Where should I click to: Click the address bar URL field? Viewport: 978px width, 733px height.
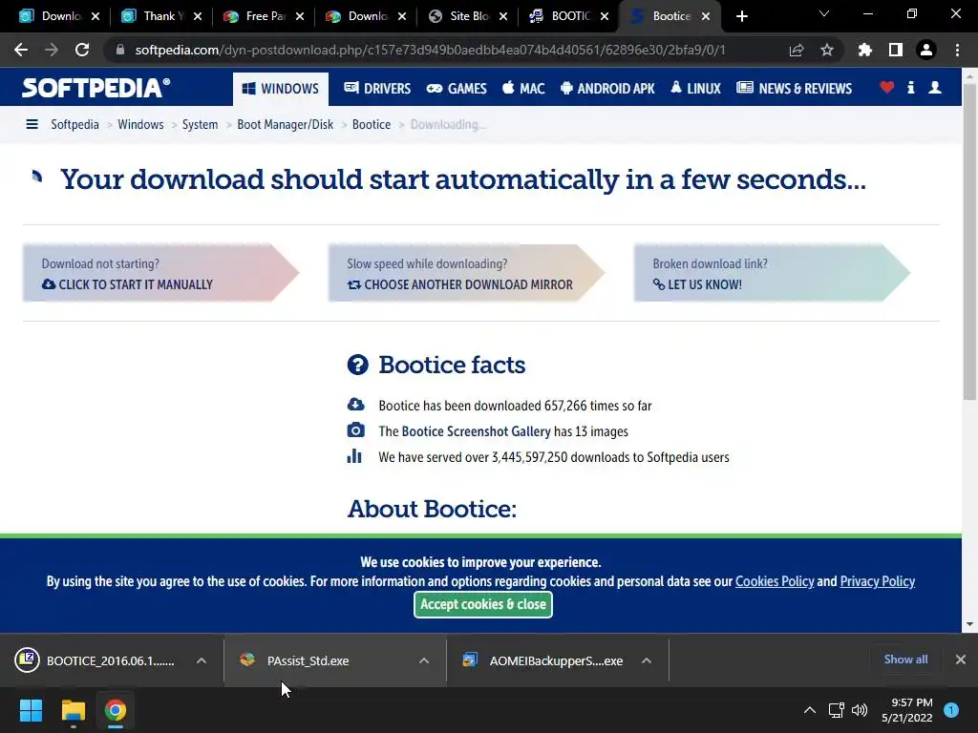[431, 50]
